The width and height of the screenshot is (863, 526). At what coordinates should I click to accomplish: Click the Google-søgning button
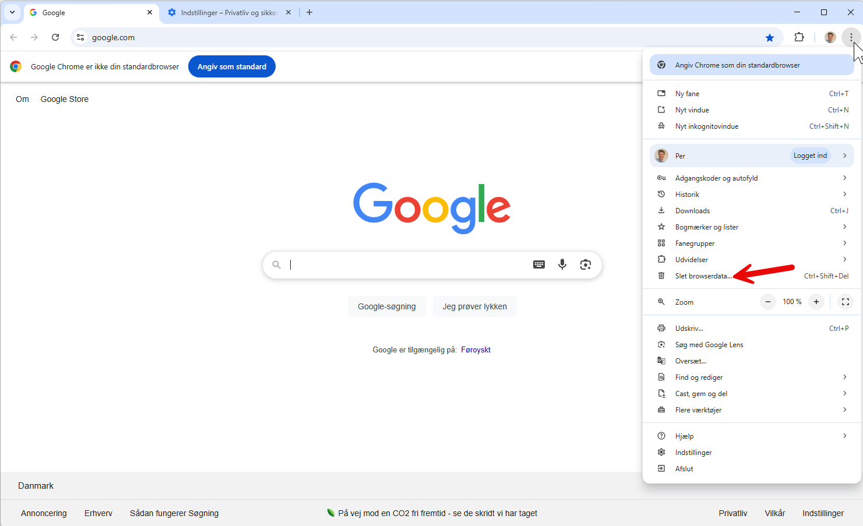tap(387, 306)
